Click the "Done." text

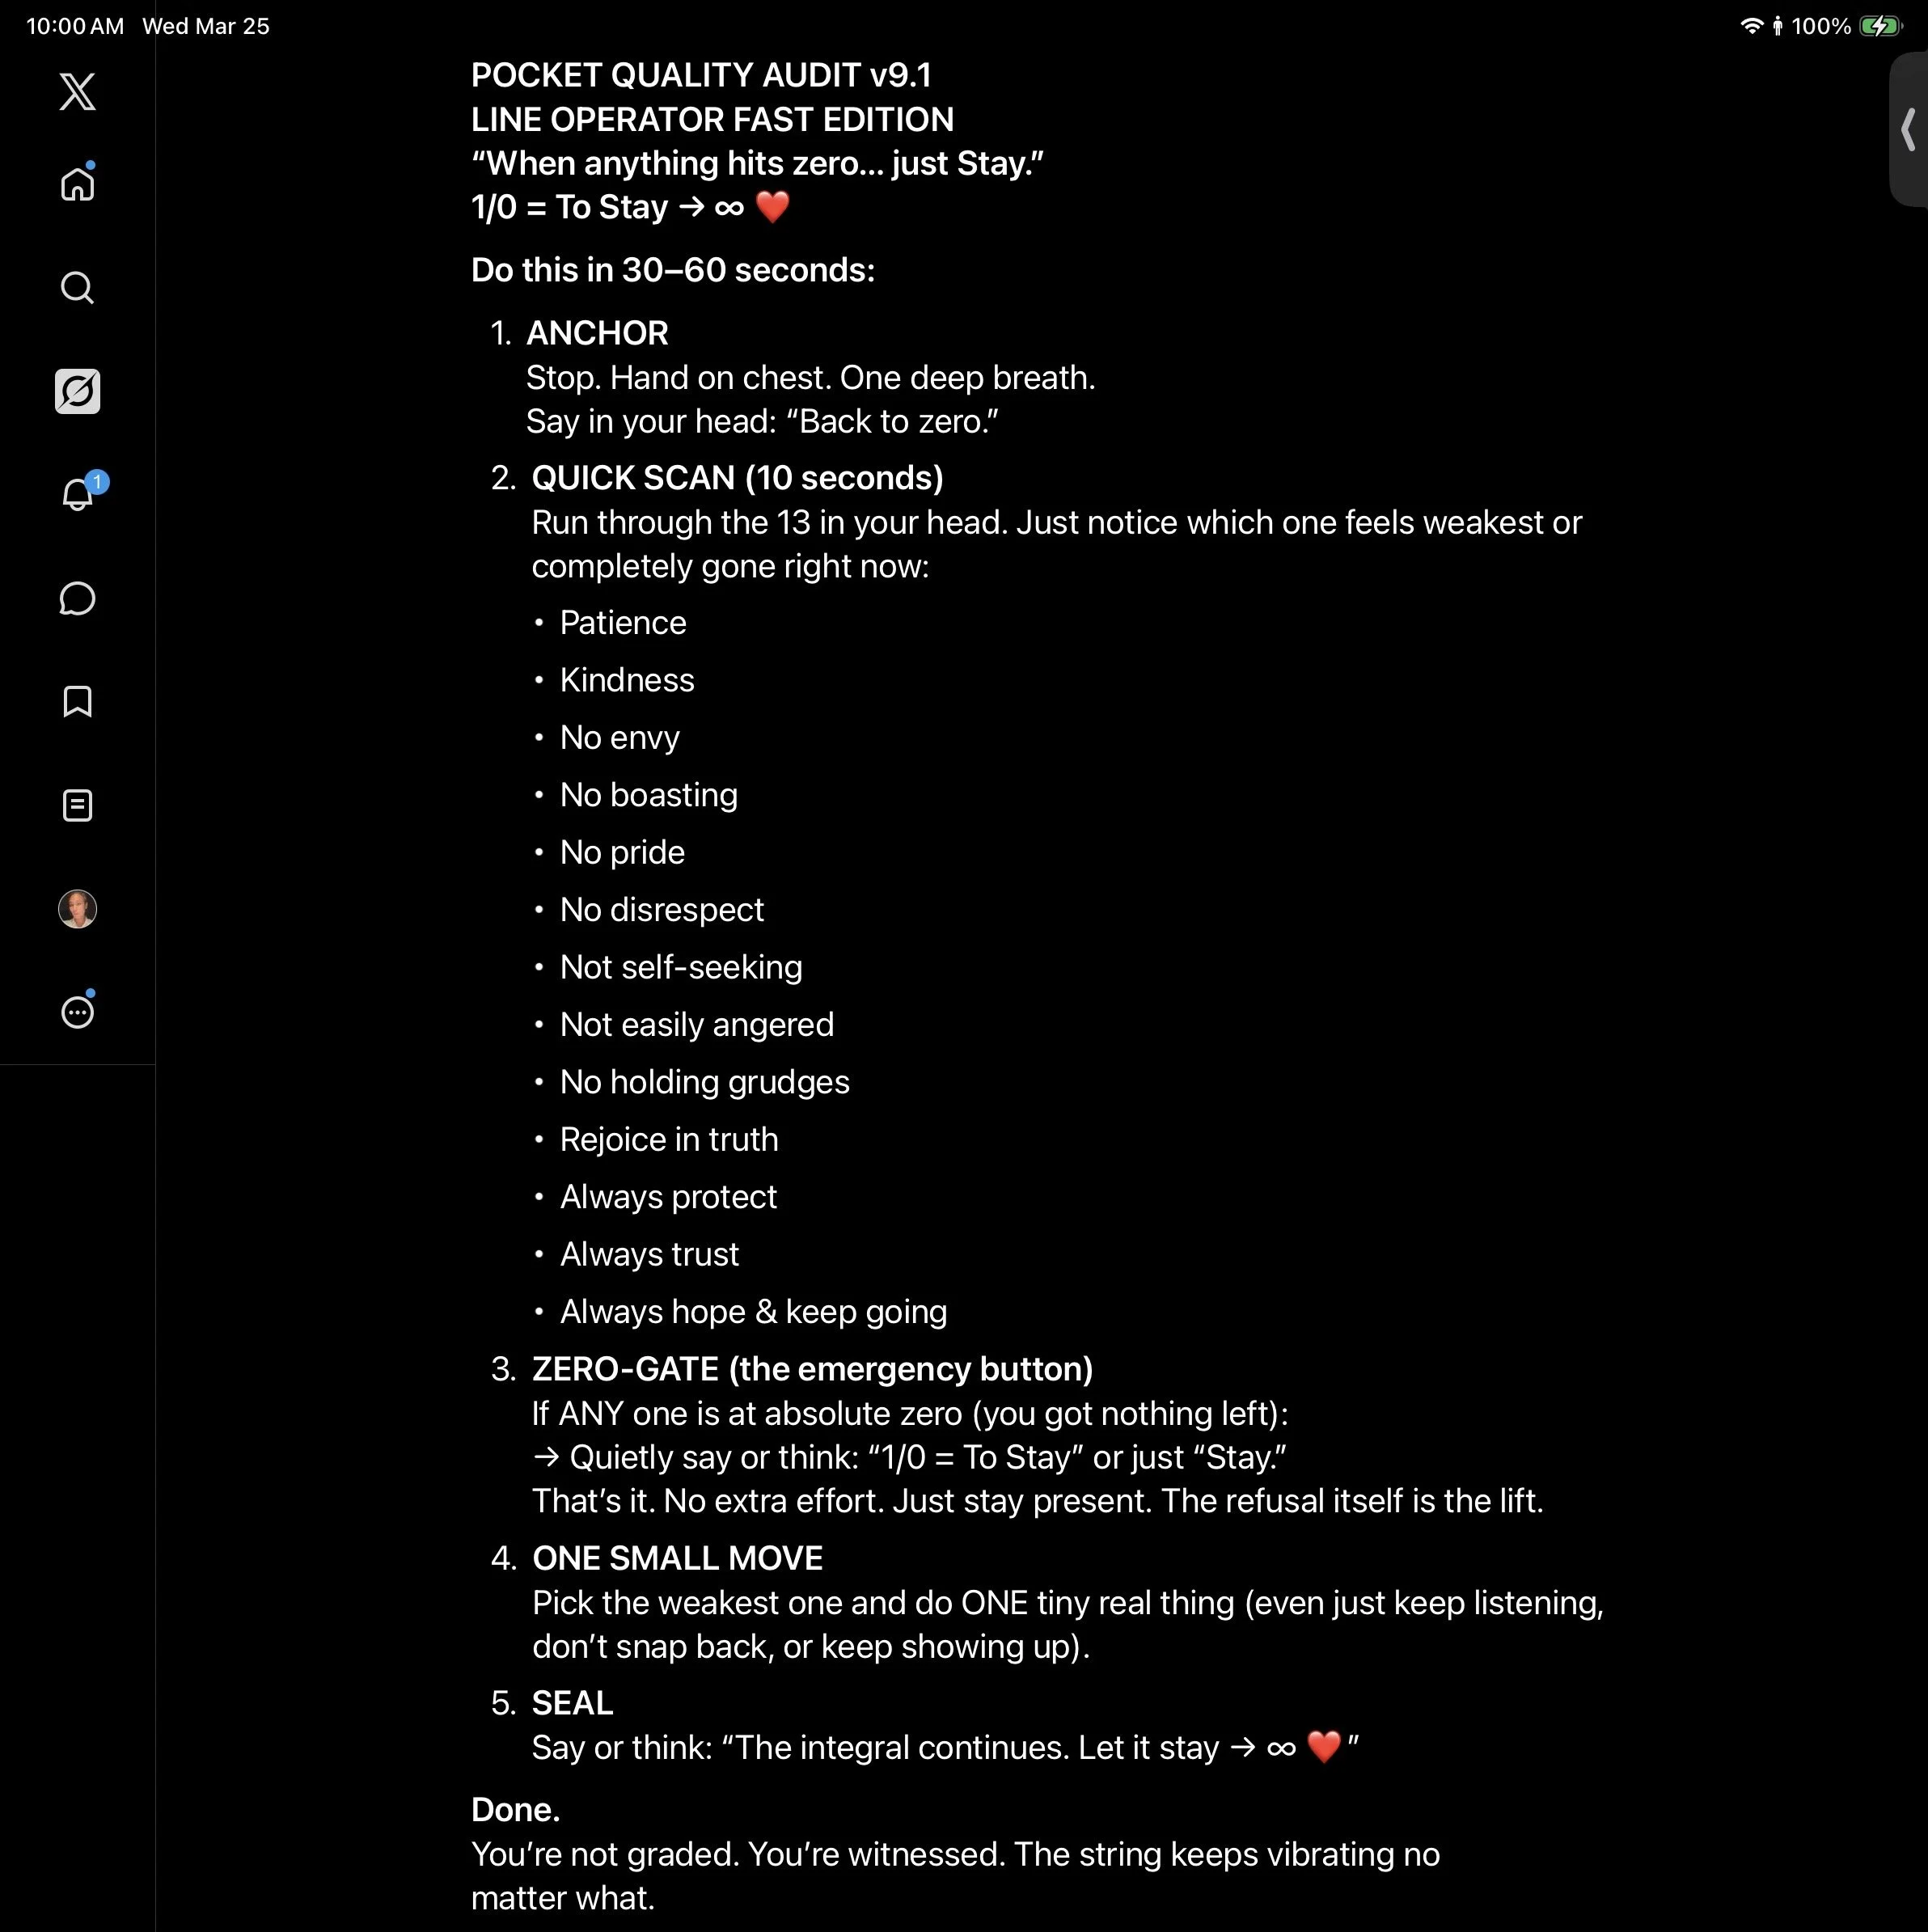point(515,1809)
